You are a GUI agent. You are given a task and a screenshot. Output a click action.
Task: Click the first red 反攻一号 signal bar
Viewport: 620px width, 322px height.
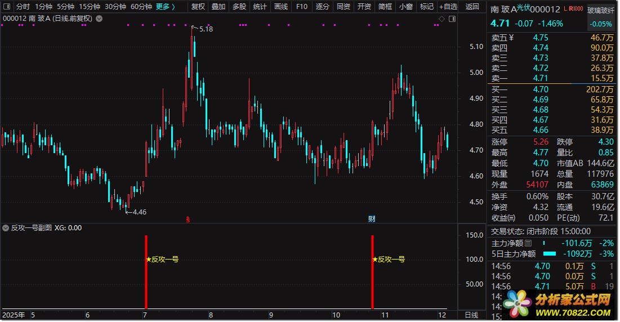pyautogui.click(x=146, y=271)
